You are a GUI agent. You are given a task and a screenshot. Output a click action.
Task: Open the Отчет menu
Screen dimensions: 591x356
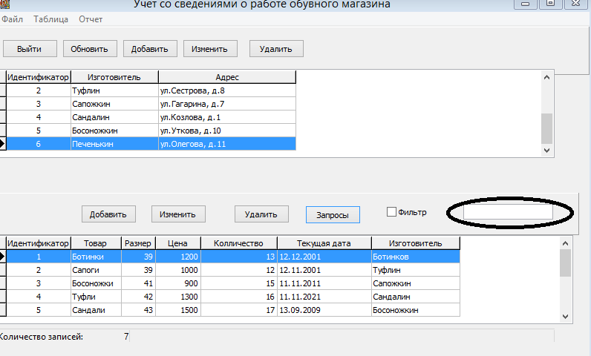coord(91,19)
